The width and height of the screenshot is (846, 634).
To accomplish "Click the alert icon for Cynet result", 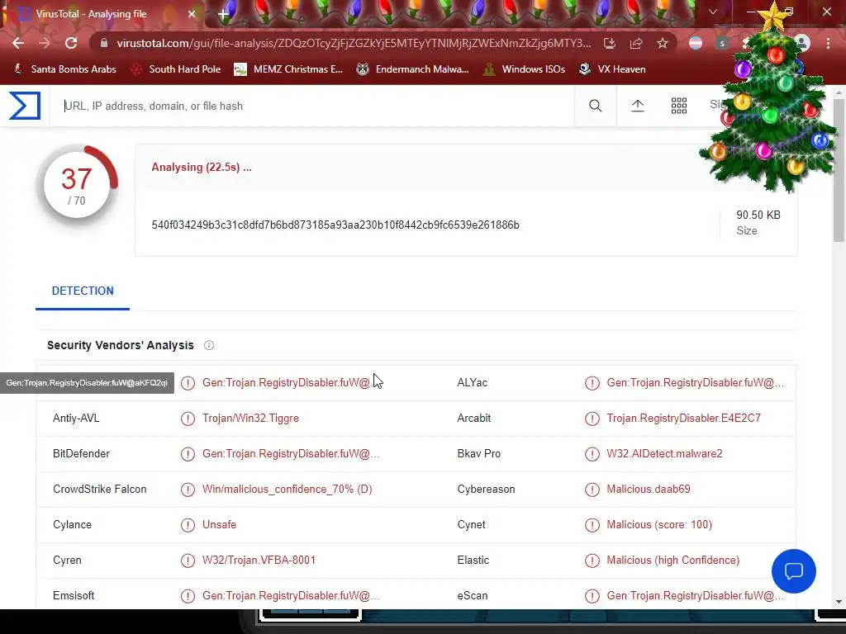I will 592,526.
